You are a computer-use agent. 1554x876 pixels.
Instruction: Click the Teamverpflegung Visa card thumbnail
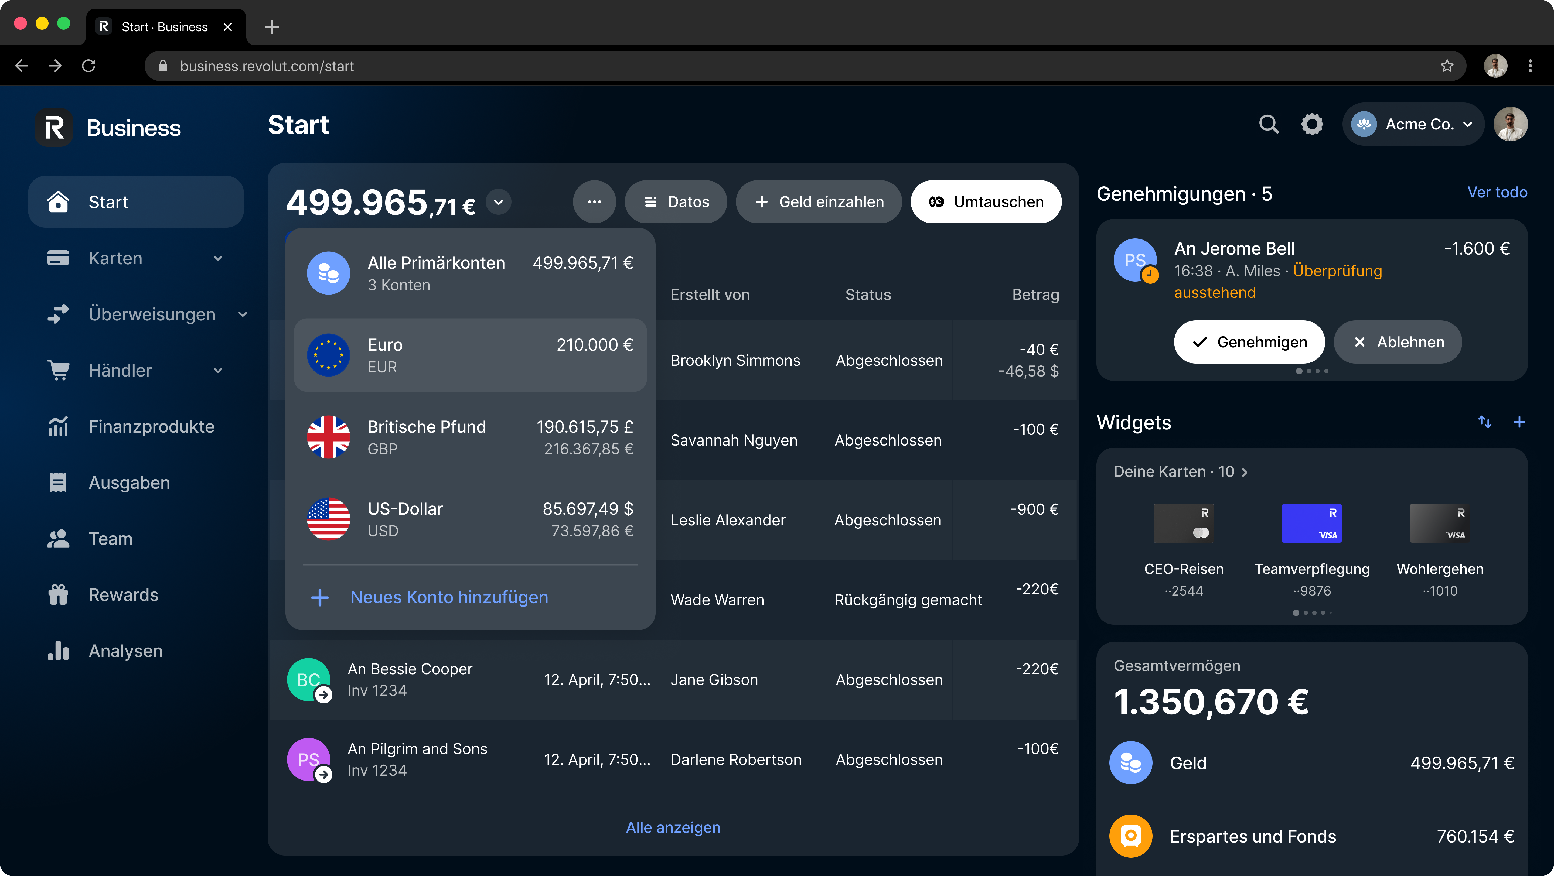(x=1311, y=523)
